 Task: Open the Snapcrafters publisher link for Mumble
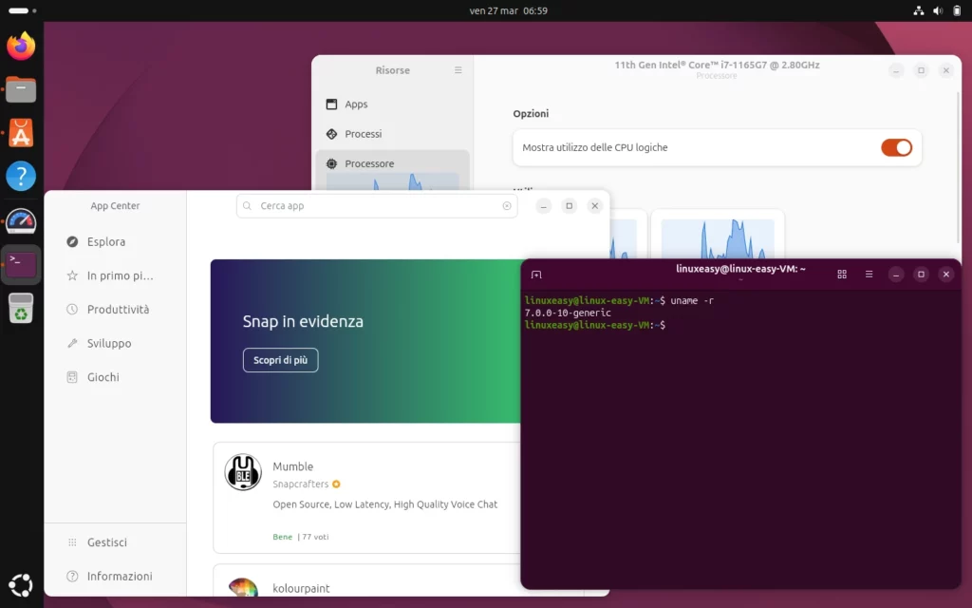point(300,484)
